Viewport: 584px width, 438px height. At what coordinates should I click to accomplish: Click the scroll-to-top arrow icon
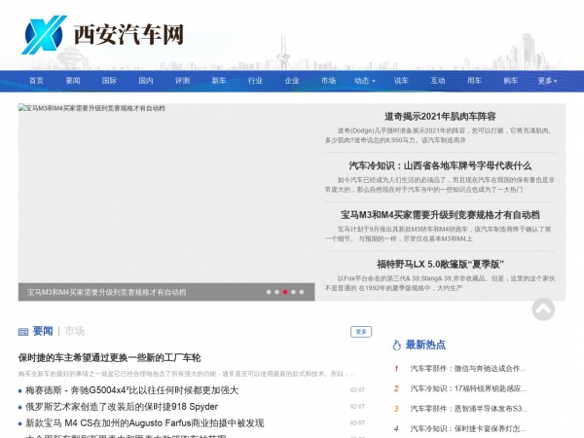543,310
